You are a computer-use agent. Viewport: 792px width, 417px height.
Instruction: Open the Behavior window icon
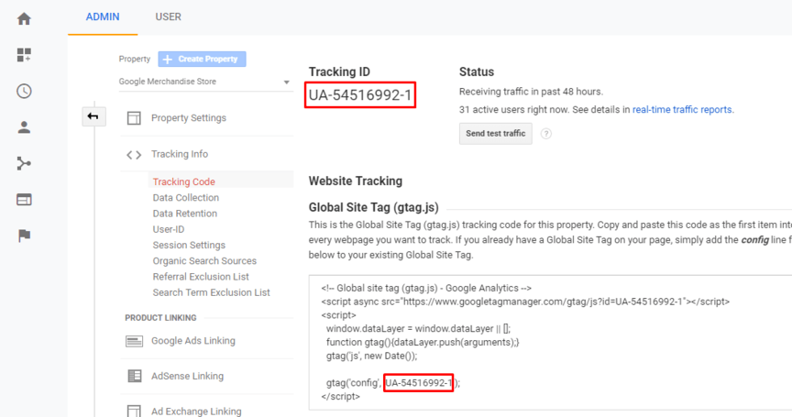(x=24, y=200)
